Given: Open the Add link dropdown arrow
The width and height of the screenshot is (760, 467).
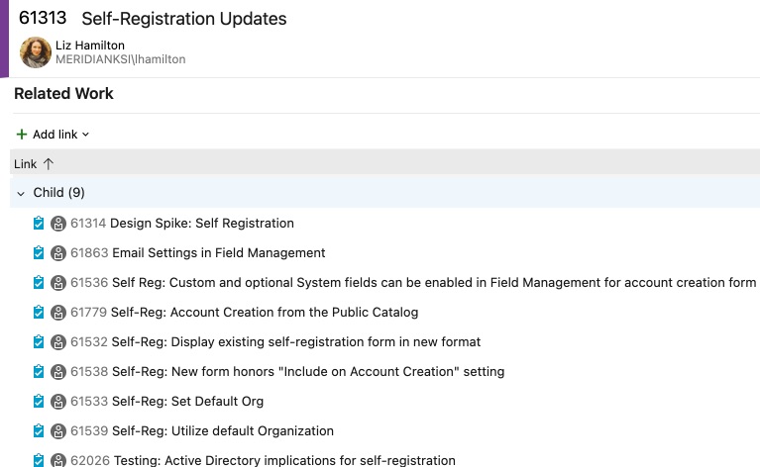Looking at the screenshot, I should click(x=86, y=135).
